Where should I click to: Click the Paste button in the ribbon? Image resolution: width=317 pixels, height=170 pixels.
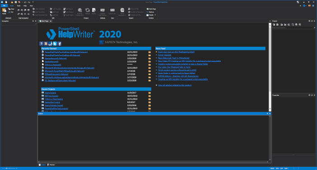pyautogui.click(x=4, y=11)
